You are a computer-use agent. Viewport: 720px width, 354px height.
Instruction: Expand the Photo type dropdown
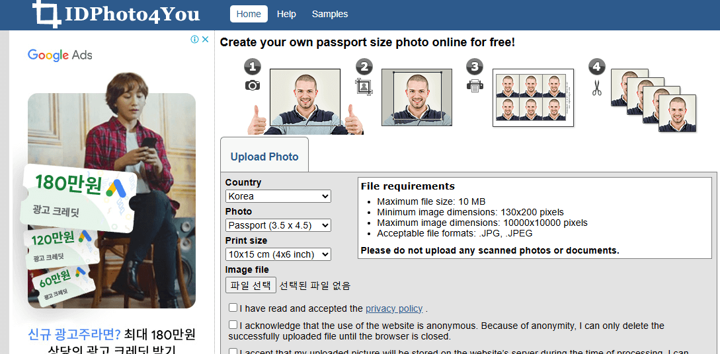pos(278,225)
